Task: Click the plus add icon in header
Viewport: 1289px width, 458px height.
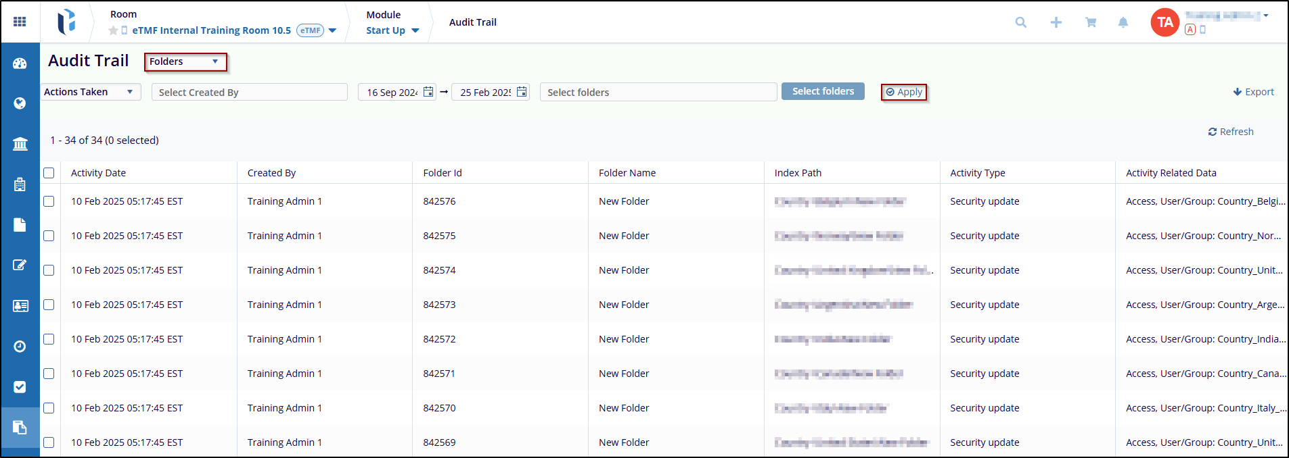Action: 1056,22
